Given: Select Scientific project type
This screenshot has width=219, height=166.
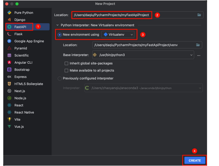Looking at the screenshot, I should (x=22, y=55).
